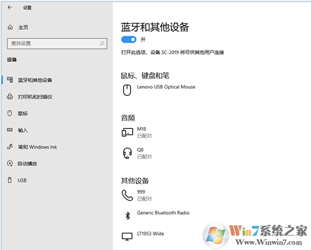This screenshot has width=311, height=250.
Task: Open 输入 settings page
Action: click(23, 130)
